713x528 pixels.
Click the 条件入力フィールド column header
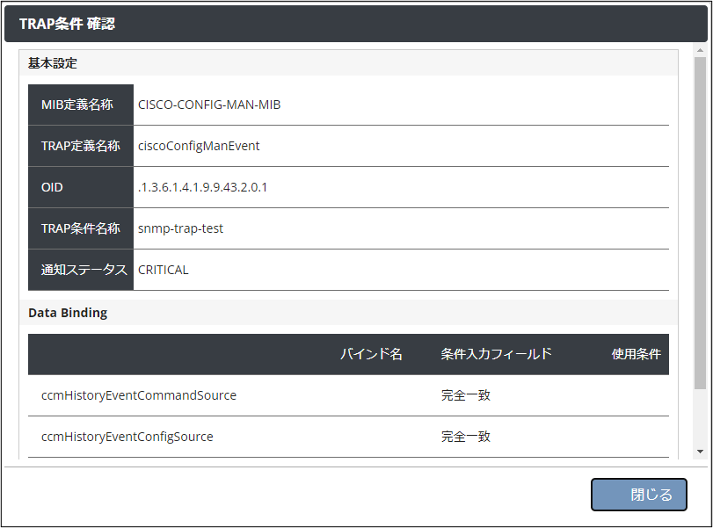pos(497,354)
